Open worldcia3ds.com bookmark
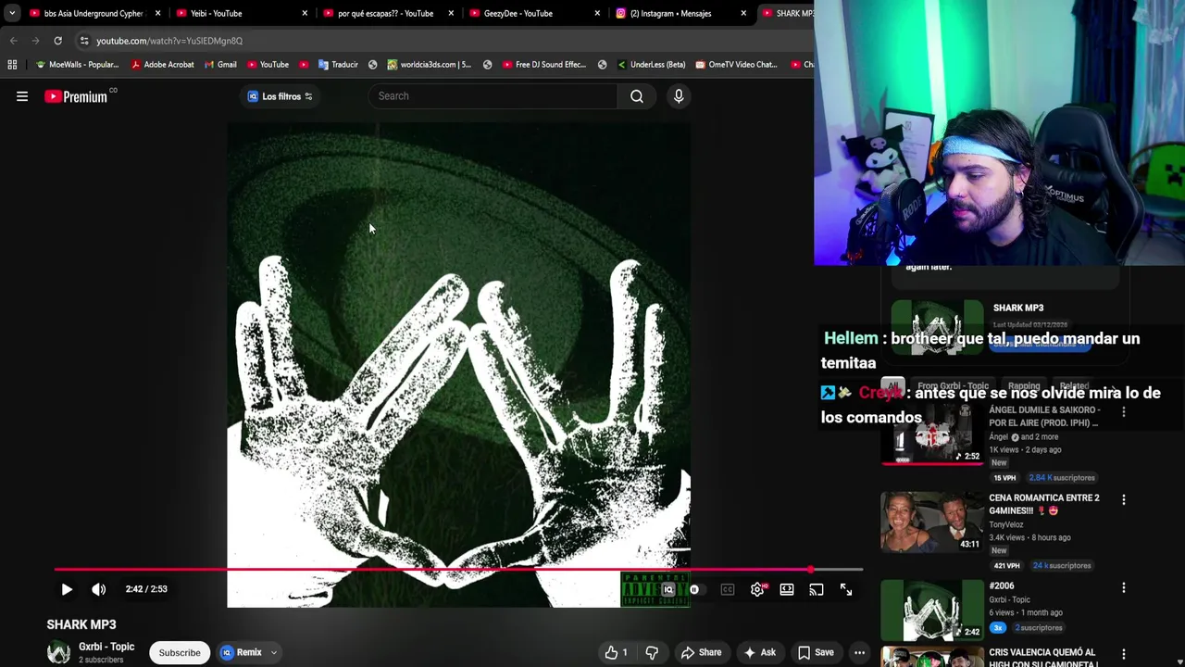1185x667 pixels. (429, 65)
